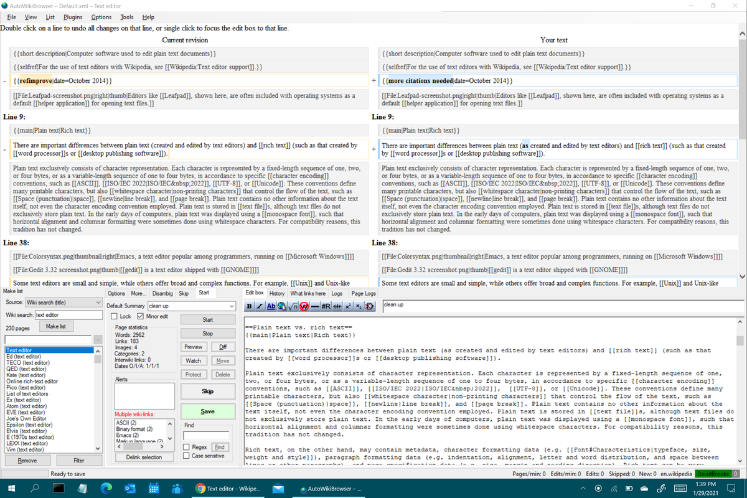Apply strikethrough with the str icon
The height and width of the screenshot is (498, 747).
pos(337,306)
